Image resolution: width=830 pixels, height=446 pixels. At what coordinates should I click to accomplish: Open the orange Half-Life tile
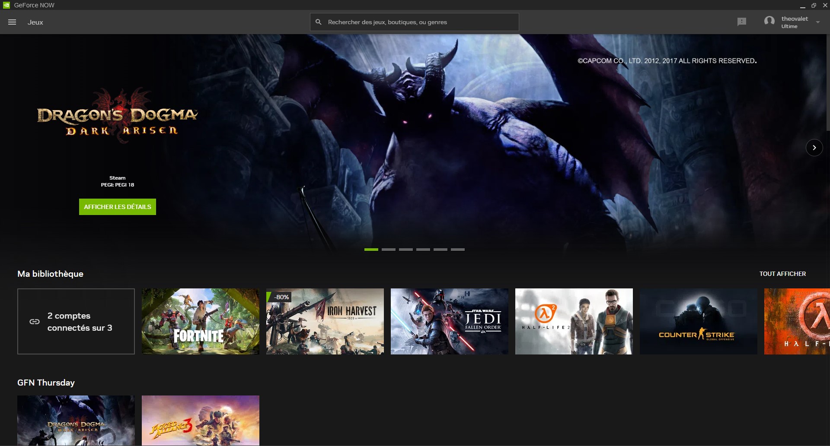coord(797,322)
